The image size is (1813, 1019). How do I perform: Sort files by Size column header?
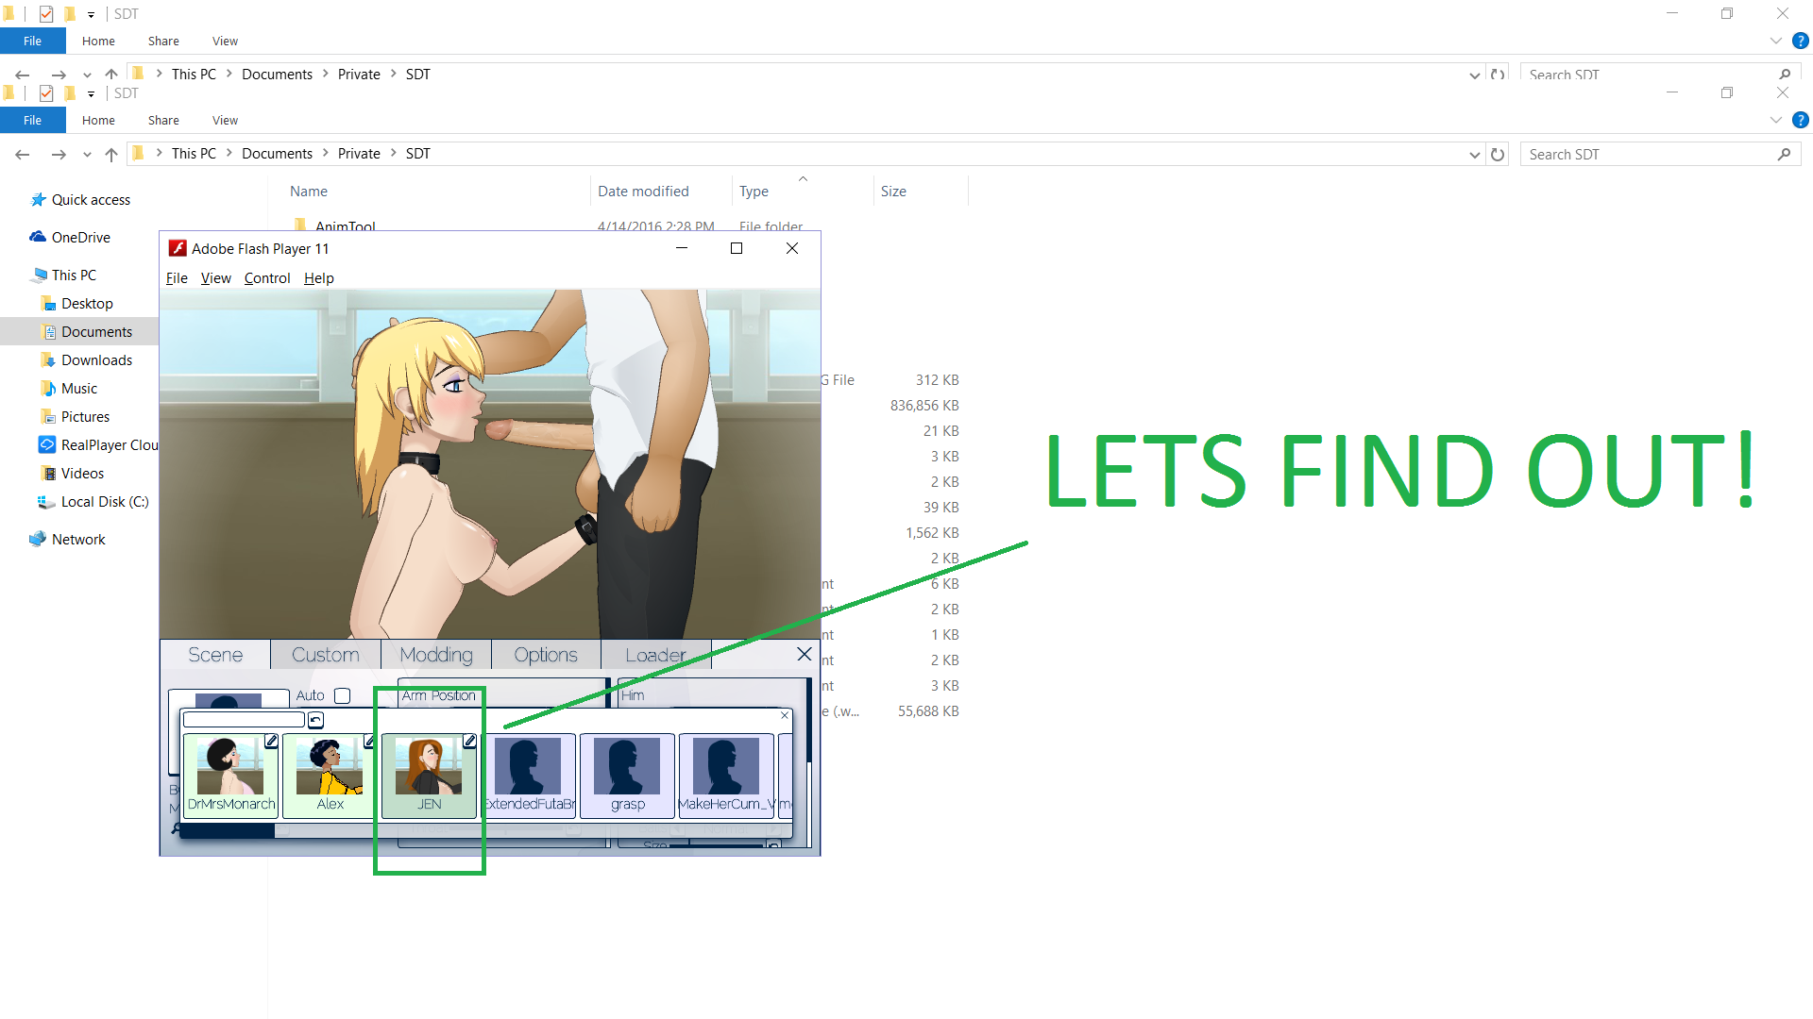pyautogui.click(x=893, y=192)
